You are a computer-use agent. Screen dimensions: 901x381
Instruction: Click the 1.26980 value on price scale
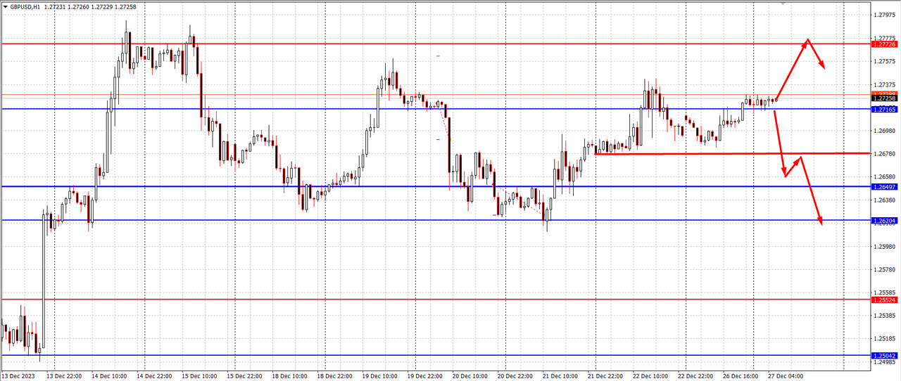[x=884, y=131]
